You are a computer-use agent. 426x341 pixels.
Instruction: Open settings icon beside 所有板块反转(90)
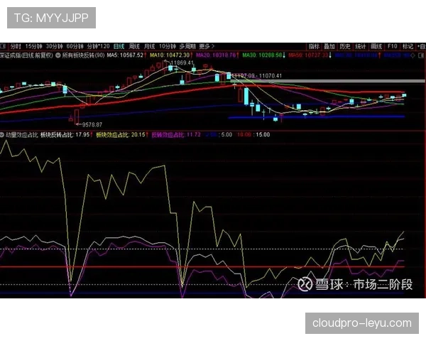tap(58, 55)
